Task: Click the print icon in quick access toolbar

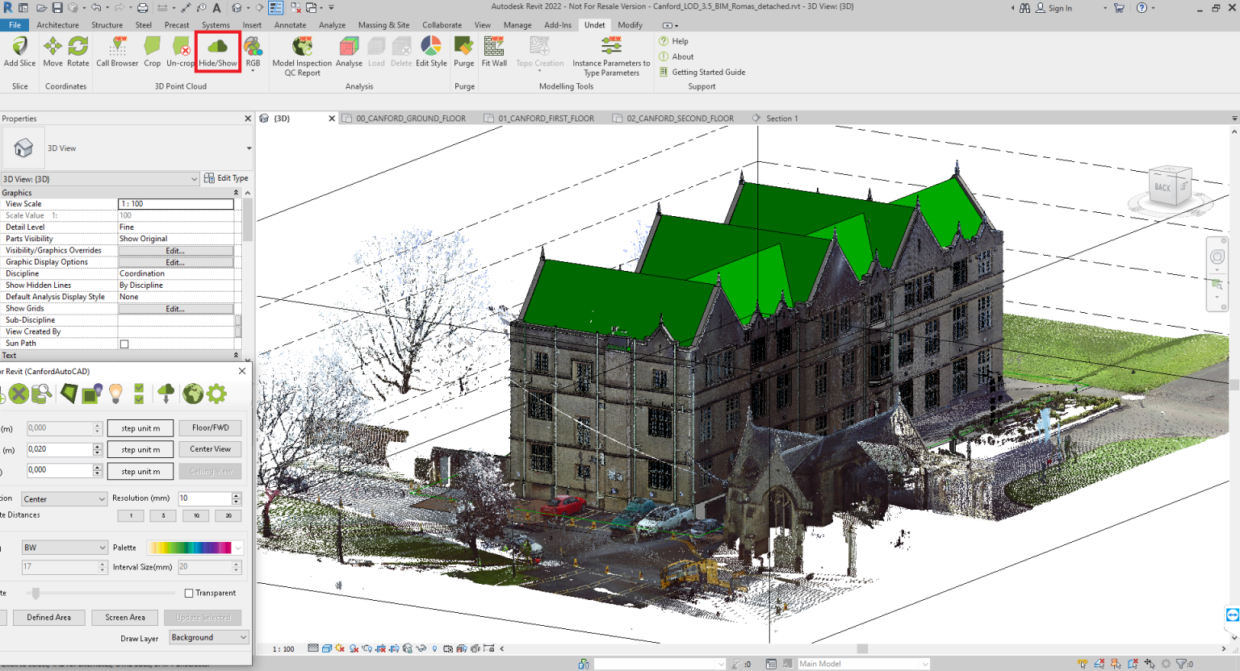Action: (142, 7)
